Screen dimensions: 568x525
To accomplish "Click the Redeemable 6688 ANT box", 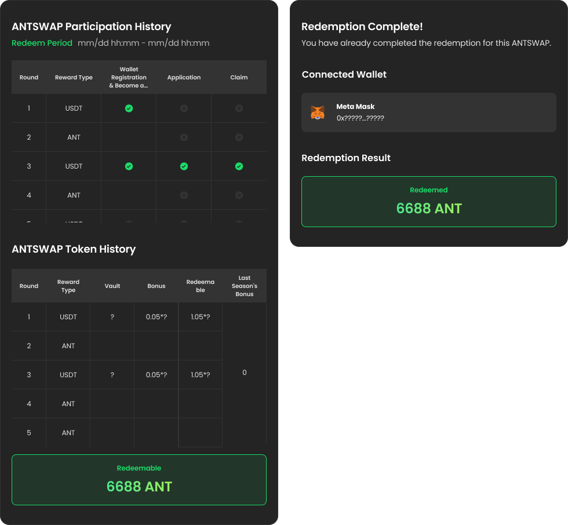I will (139, 480).
